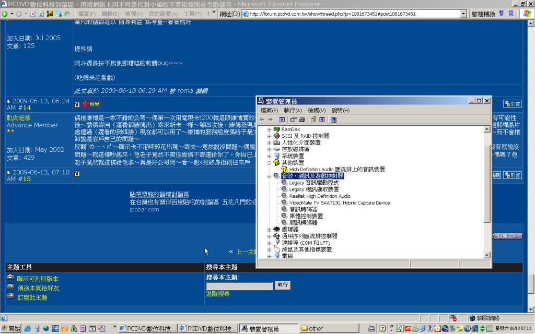Screen dimensions: 535x334
Task: Select Legacy 視訊擷取裝置 item
Action: 314,189
